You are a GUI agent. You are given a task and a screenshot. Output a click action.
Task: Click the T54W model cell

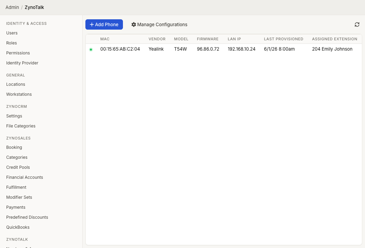click(180, 49)
